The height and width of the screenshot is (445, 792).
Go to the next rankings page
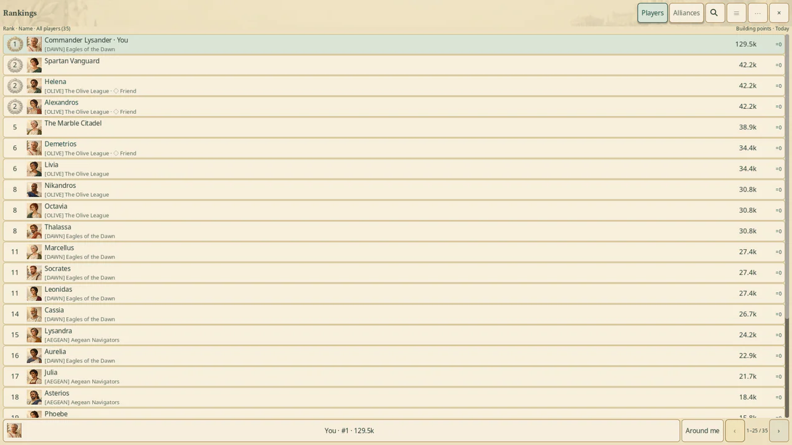778,431
